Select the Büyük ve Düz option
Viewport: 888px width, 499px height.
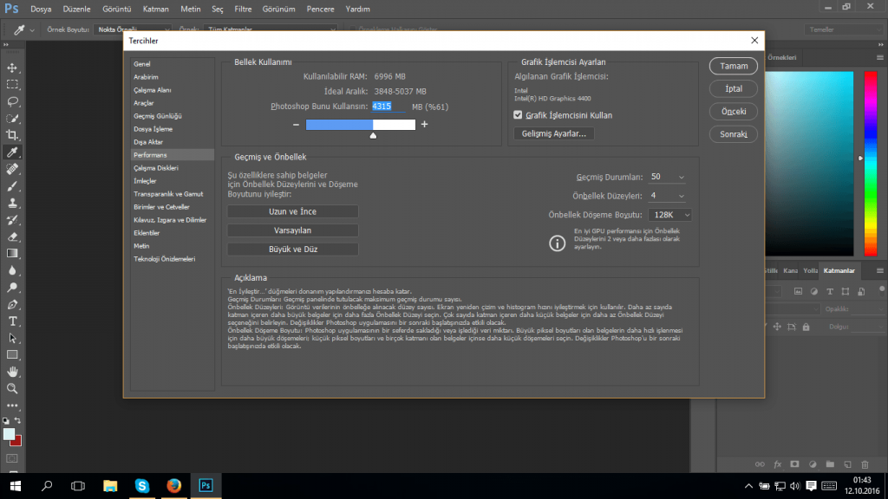point(292,249)
